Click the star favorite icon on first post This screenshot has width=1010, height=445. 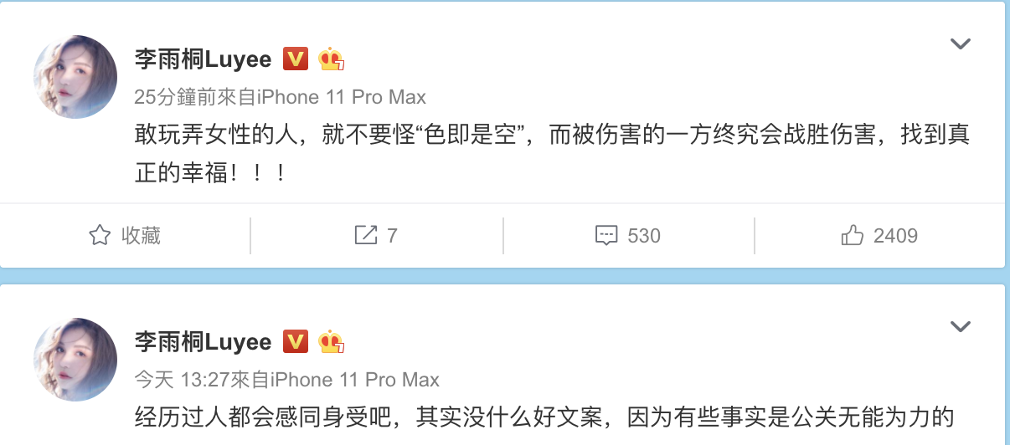(x=100, y=235)
